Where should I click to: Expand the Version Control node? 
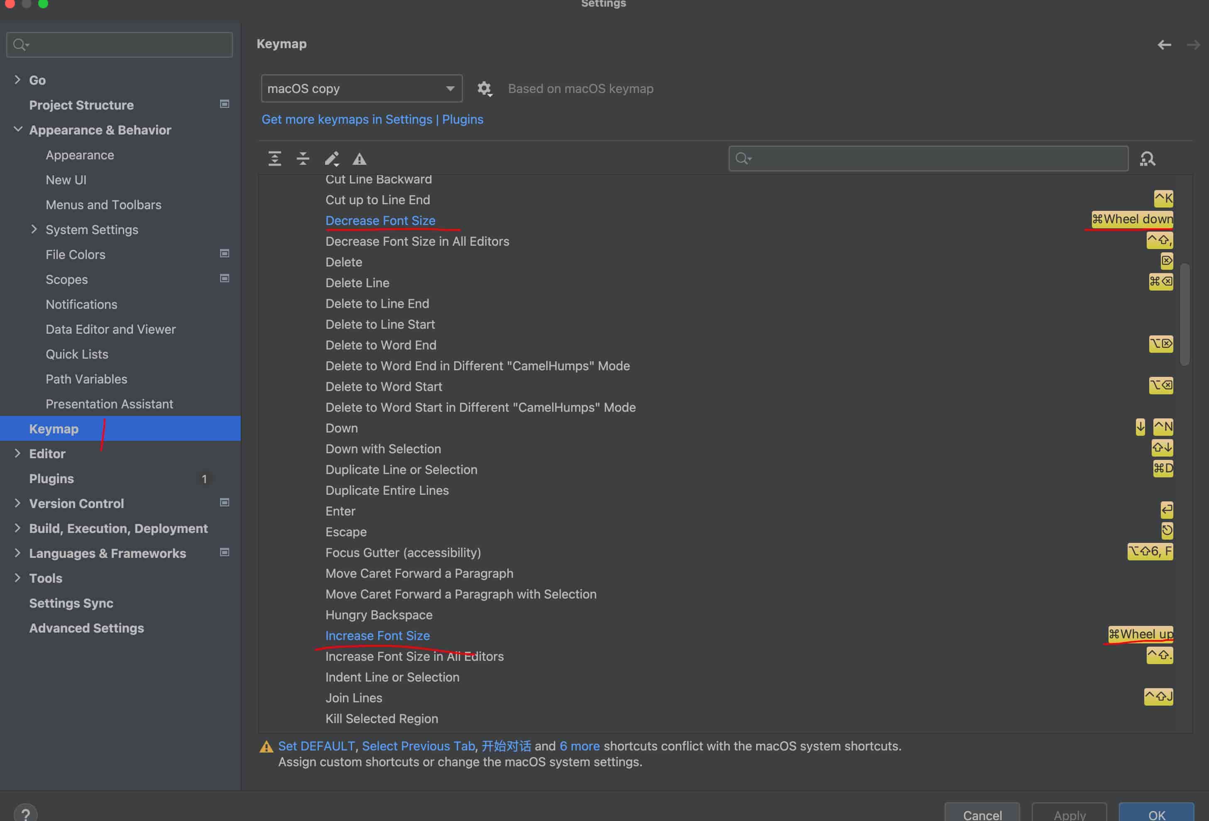pos(17,503)
